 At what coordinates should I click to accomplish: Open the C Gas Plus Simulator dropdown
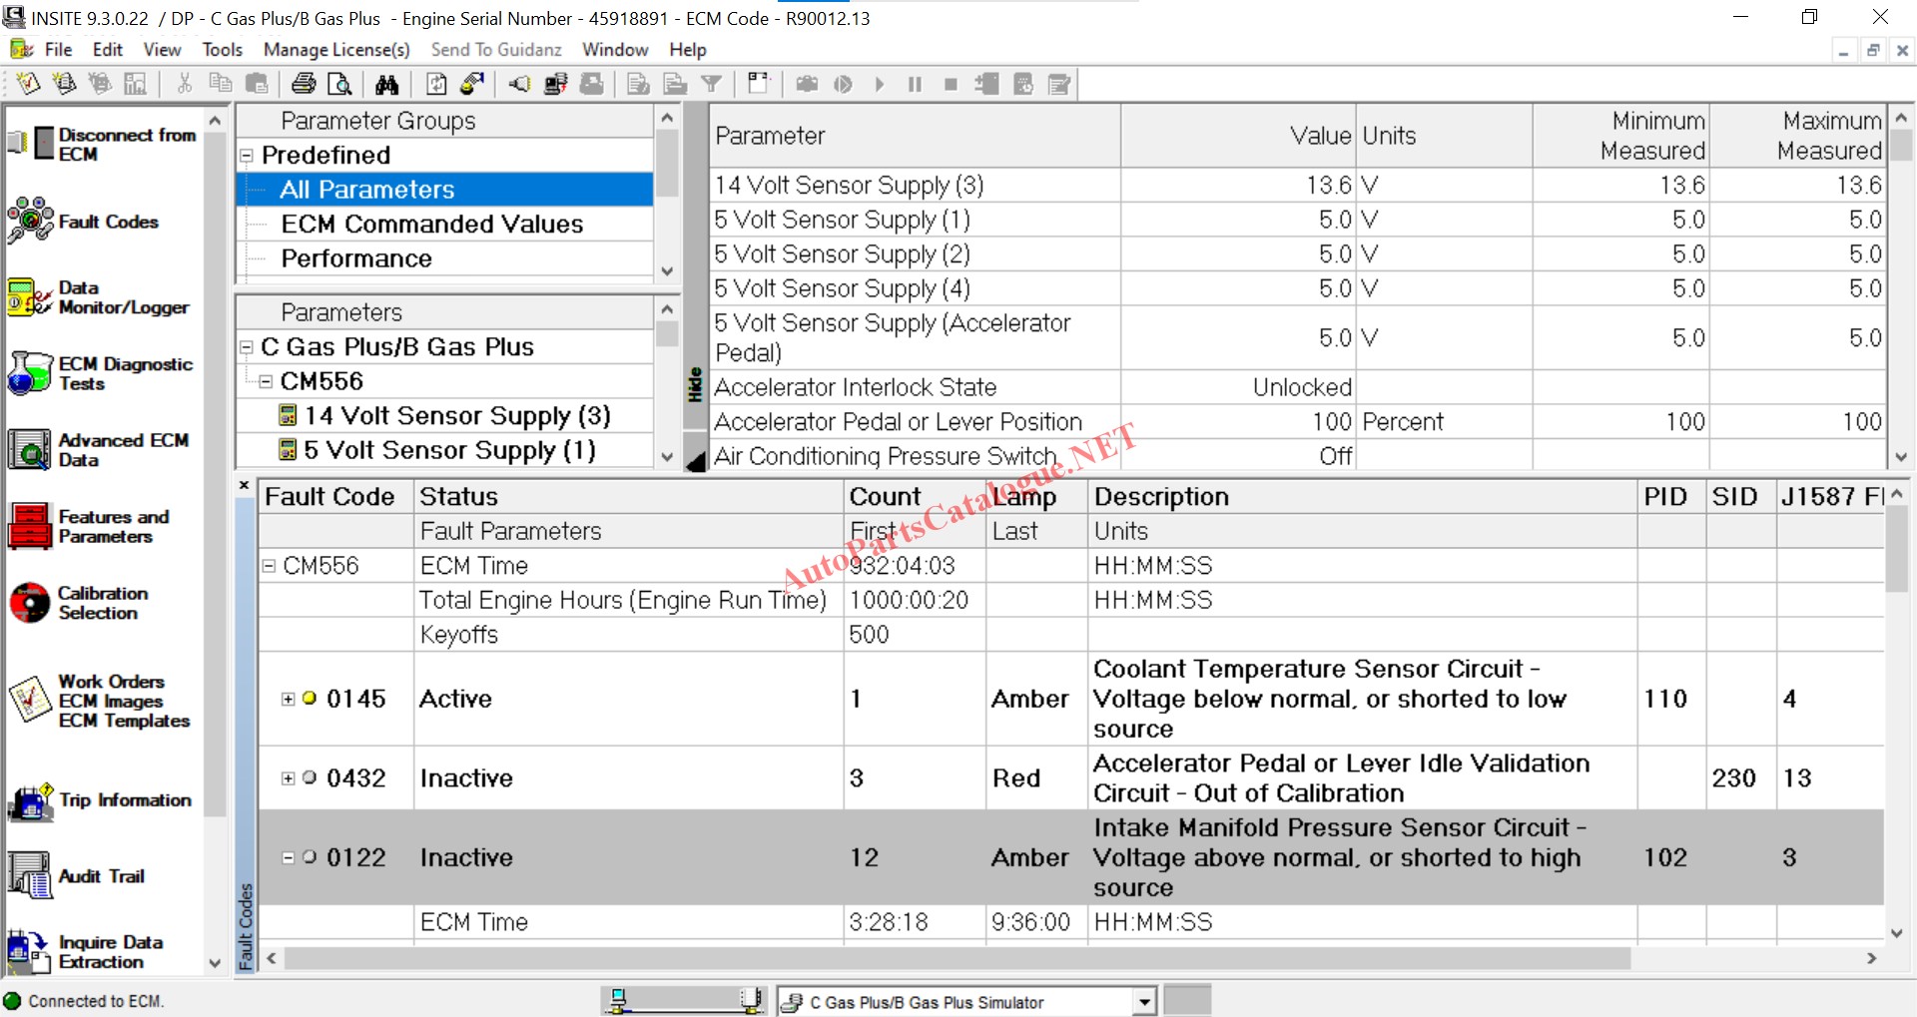pyautogui.click(x=1144, y=1002)
